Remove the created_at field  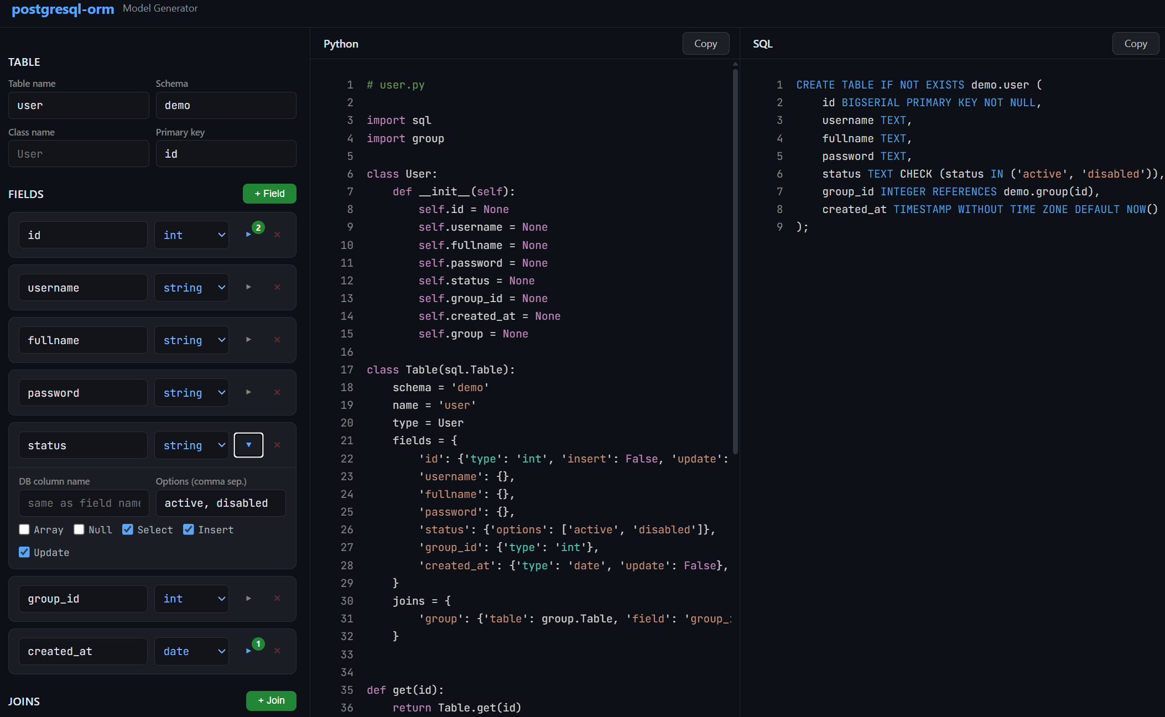(277, 651)
